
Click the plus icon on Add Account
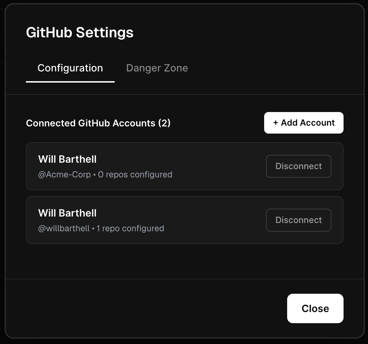275,122
